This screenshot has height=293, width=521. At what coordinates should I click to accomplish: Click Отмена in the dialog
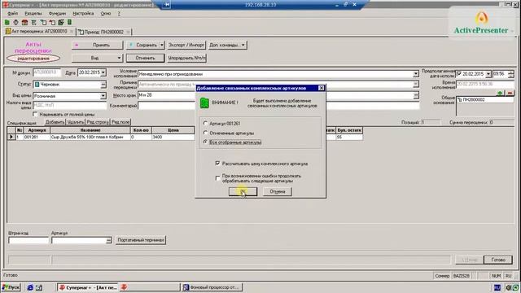(277, 191)
